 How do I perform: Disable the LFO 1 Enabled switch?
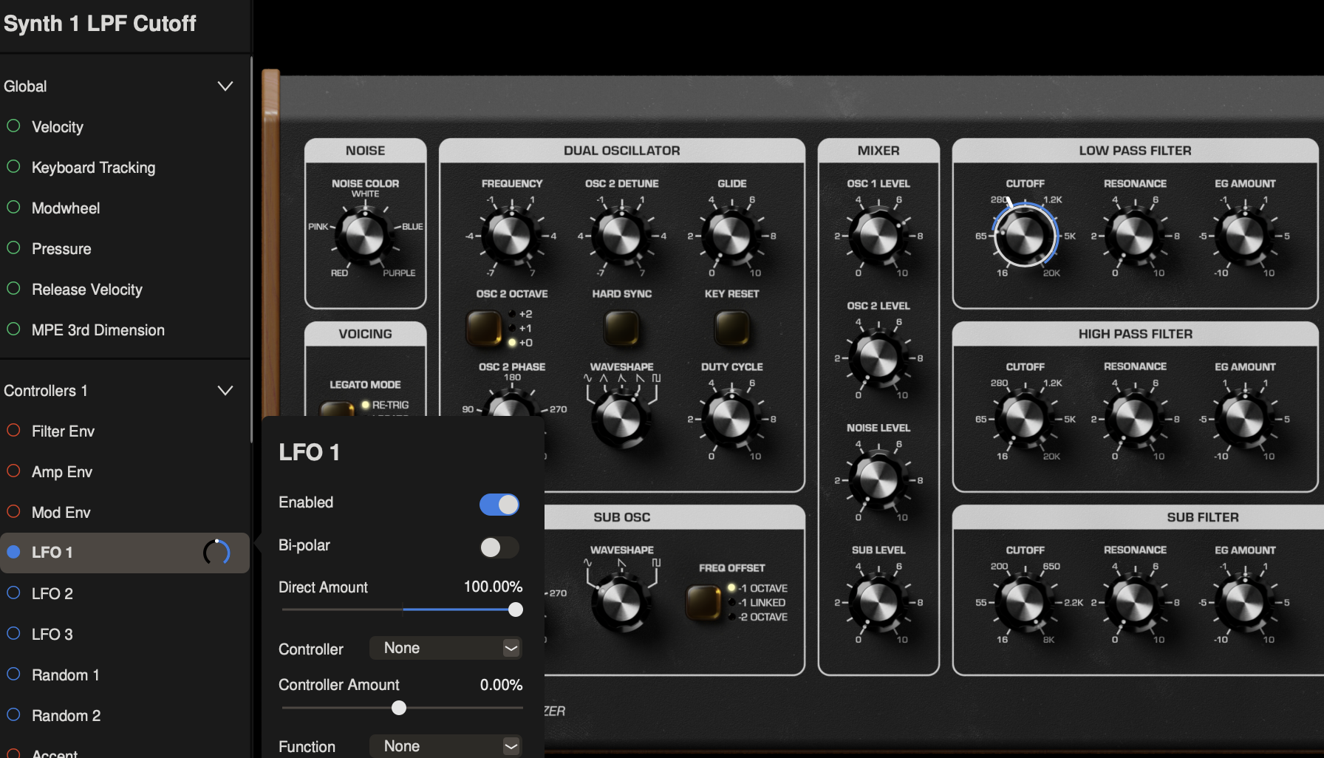[x=499, y=505]
